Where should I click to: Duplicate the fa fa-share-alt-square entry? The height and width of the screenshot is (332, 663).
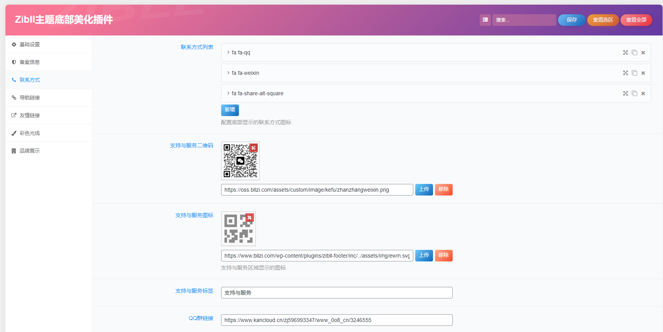click(634, 93)
